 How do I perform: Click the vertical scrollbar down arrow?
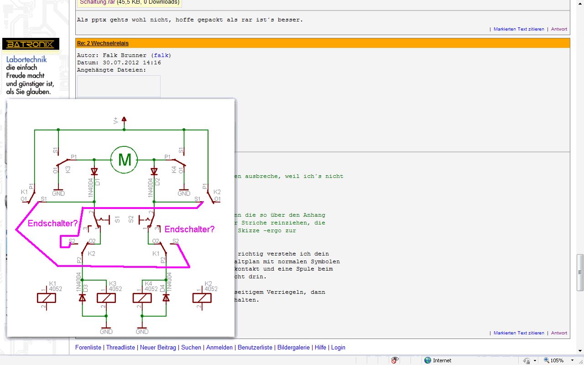click(x=580, y=350)
